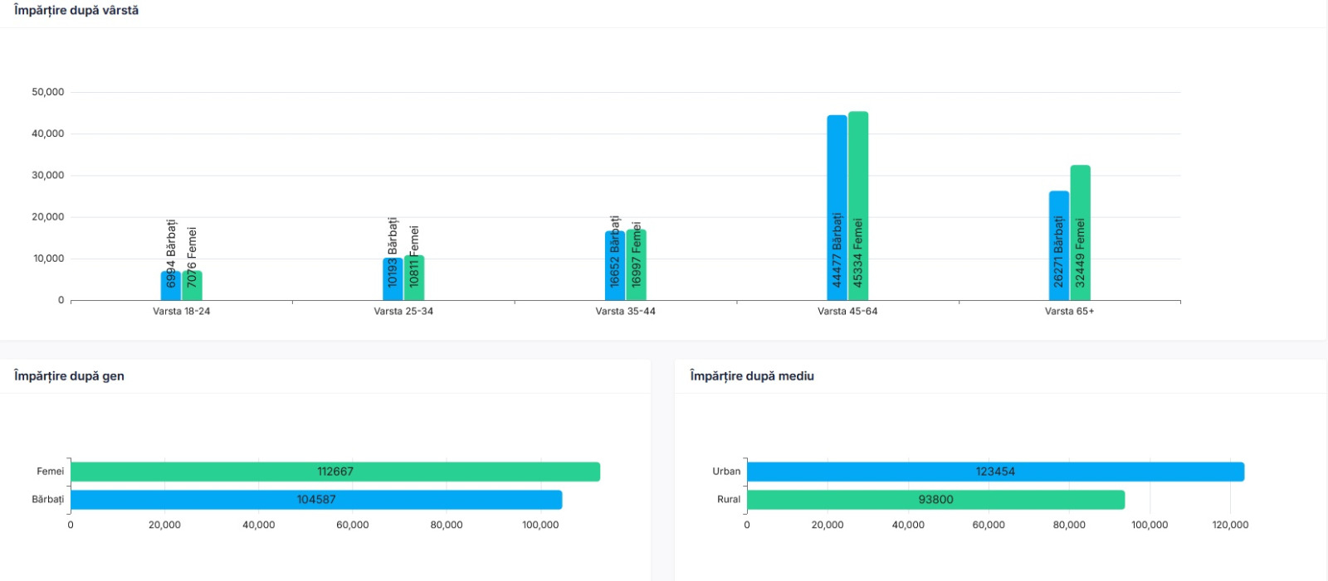Click the Varsta 65+ axis label
The width and height of the screenshot is (1328, 581).
(x=1069, y=312)
